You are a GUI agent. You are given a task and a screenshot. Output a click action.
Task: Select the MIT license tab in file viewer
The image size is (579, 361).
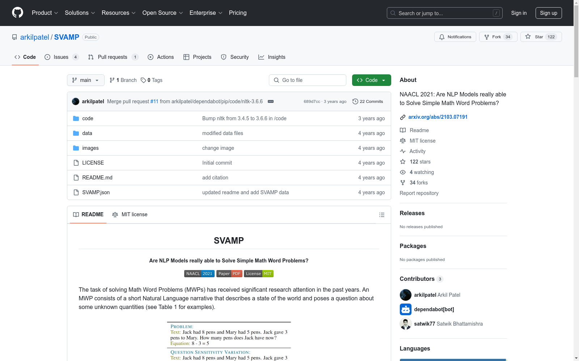[x=130, y=214]
